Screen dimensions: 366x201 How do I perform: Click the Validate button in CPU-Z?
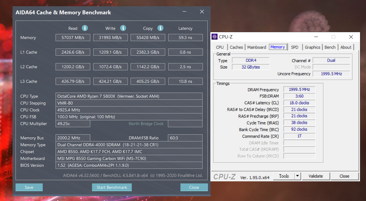point(316,176)
